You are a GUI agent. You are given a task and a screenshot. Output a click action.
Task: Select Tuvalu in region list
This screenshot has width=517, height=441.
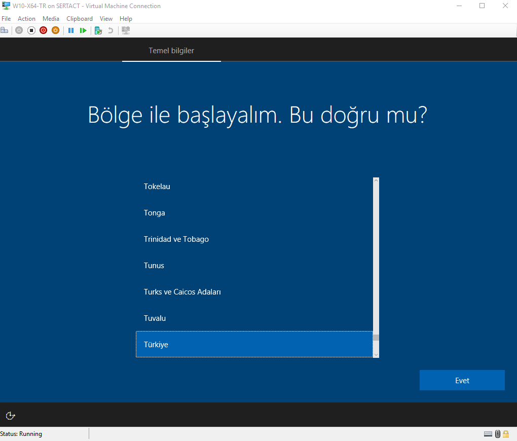pos(254,318)
